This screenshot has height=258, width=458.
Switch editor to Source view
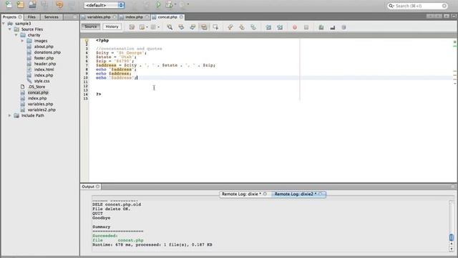pos(91,27)
